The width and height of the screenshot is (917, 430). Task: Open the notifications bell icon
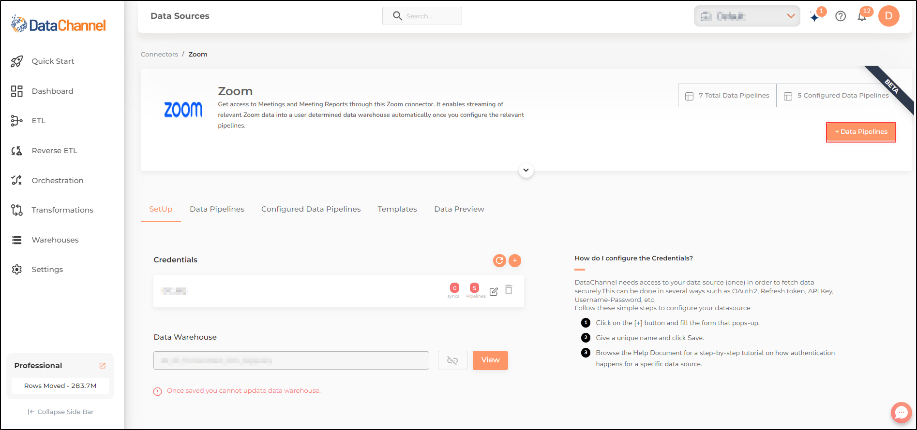(x=862, y=17)
